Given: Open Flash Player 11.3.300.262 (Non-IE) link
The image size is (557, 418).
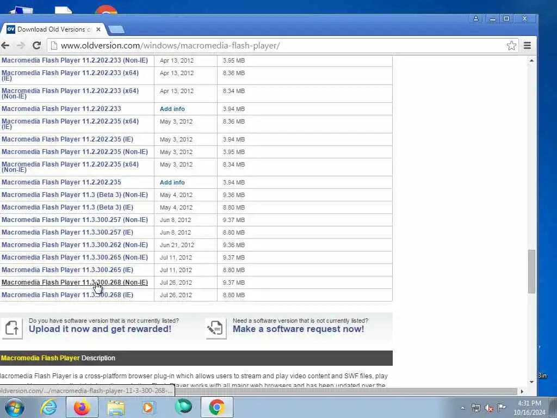Looking at the screenshot, I should (x=75, y=245).
